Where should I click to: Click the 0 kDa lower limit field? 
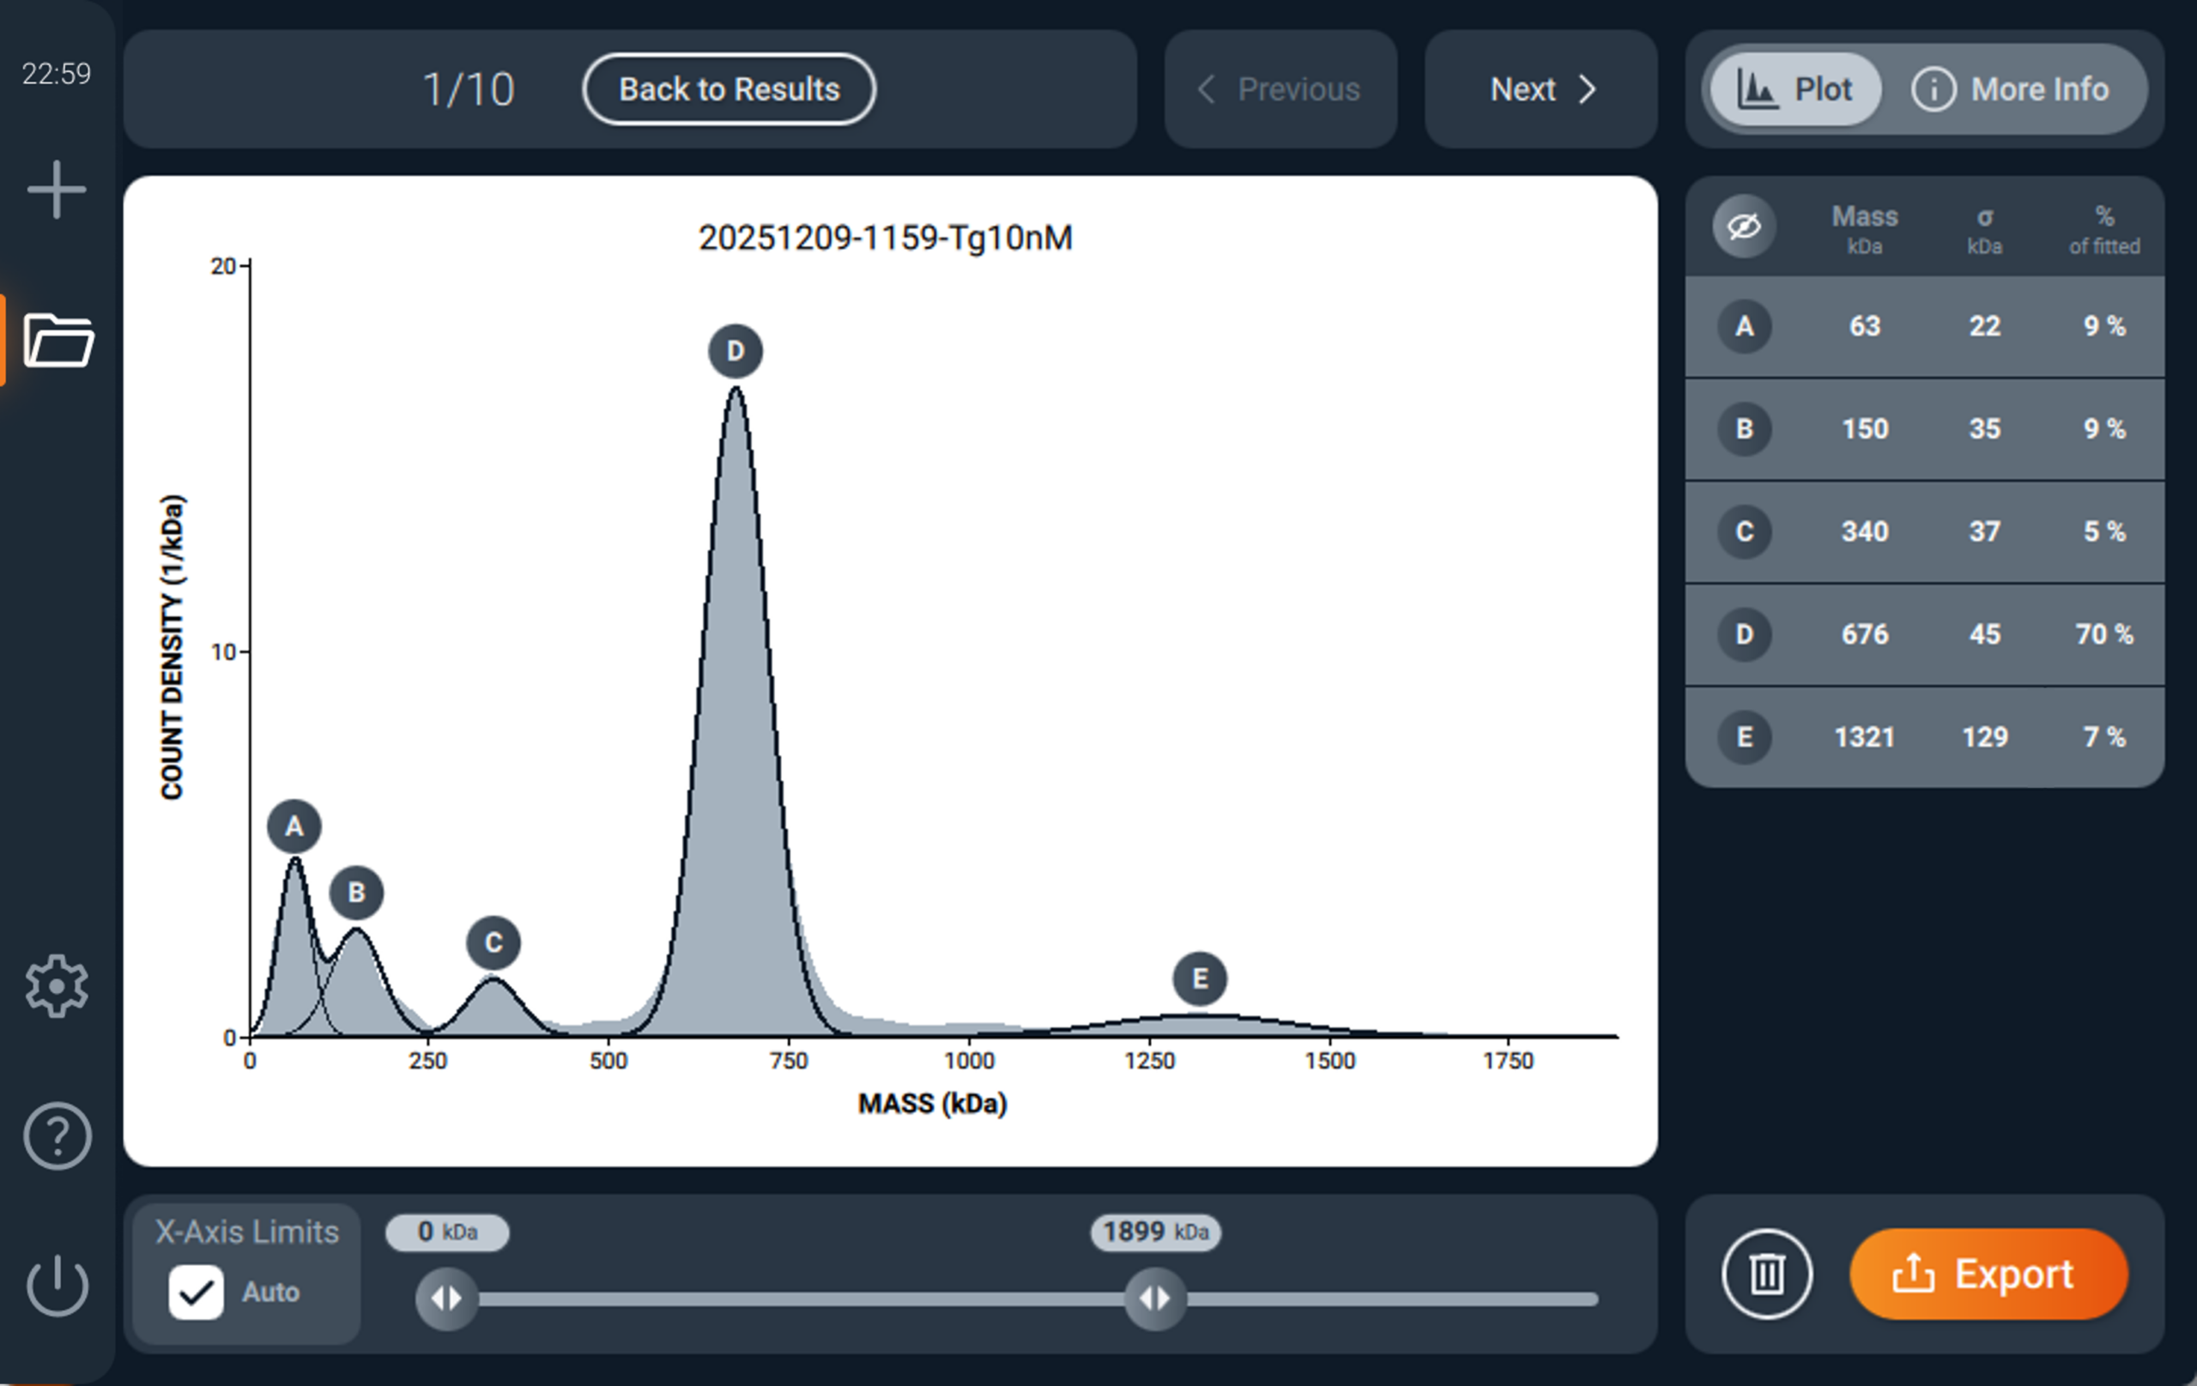(447, 1232)
